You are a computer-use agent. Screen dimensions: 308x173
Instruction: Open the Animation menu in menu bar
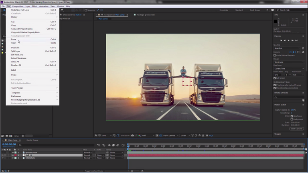pos(44,6)
